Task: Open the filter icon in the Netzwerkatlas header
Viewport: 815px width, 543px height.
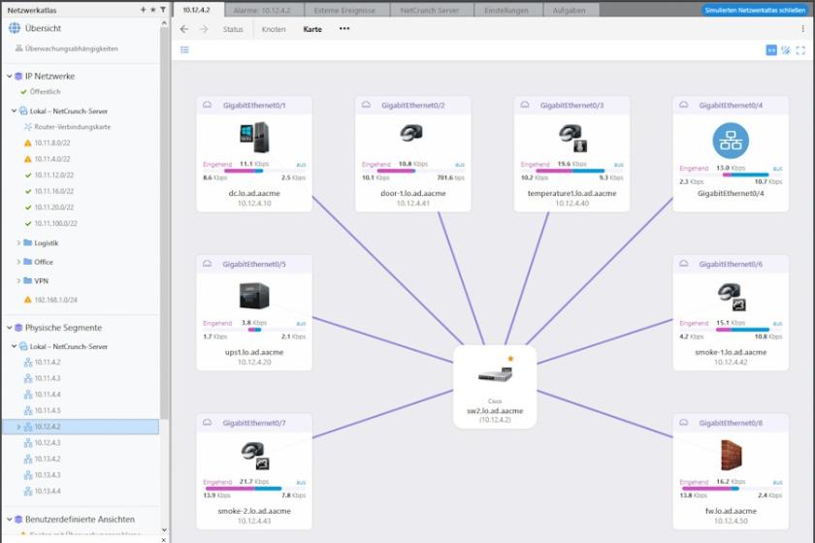Action: [x=163, y=10]
